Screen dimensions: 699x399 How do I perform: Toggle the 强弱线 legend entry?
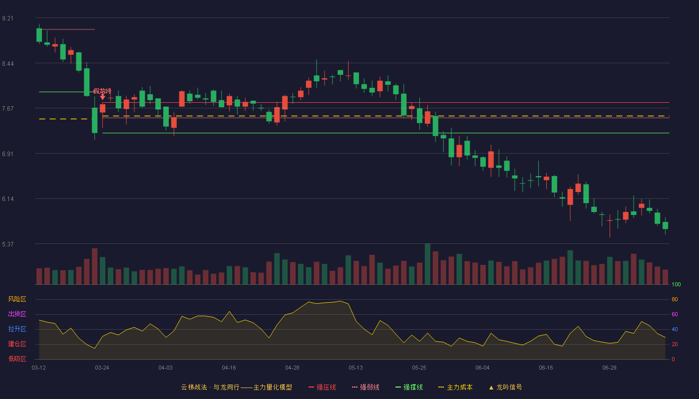(x=365, y=387)
